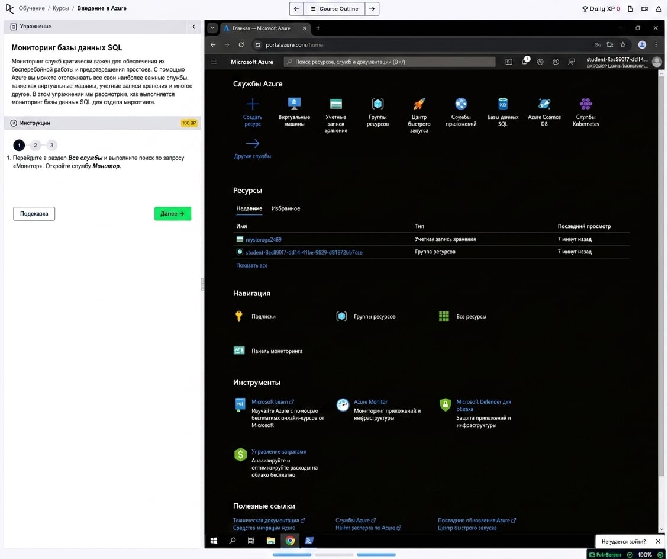Open Cloud Shell icon in Azure header
Screen dimensions: 668x559
[x=509, y=62]
